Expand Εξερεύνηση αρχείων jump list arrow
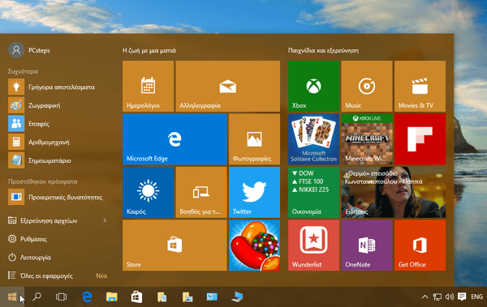Screen dimensions: 487x307 coord(105,220)
